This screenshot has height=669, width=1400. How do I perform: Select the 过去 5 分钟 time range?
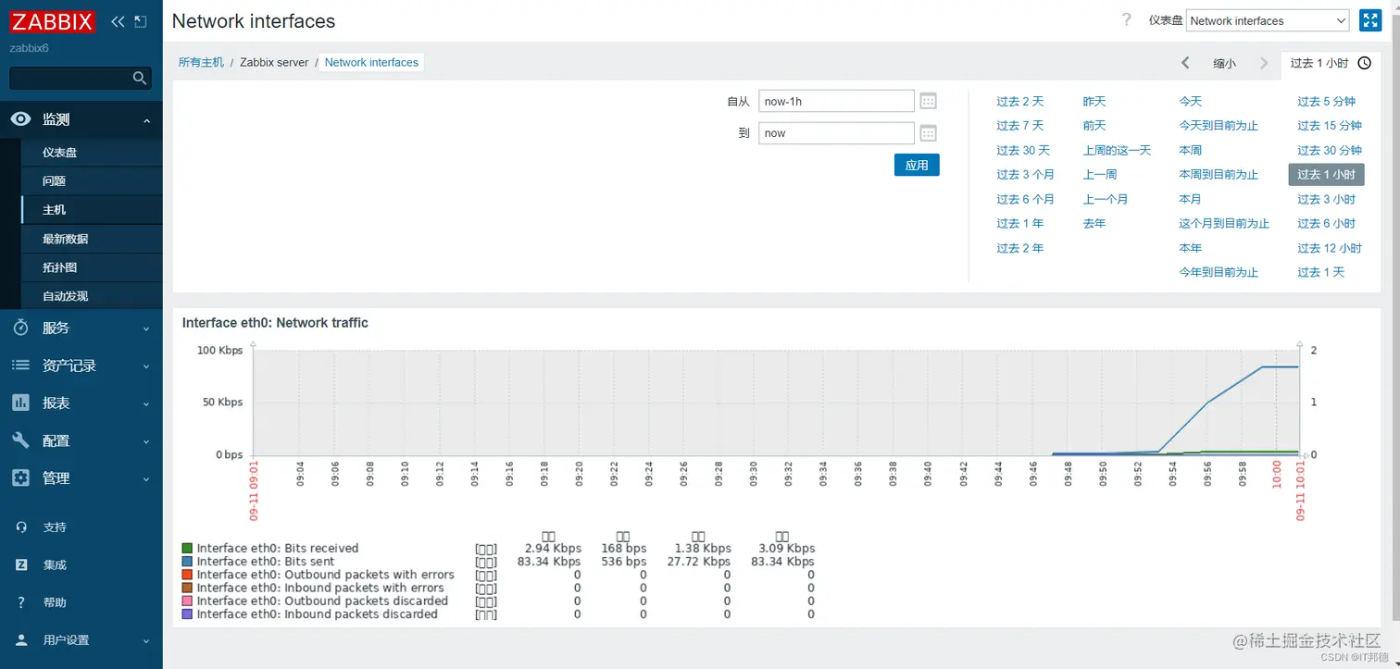pyautogui.click(x=1326, y=102)
